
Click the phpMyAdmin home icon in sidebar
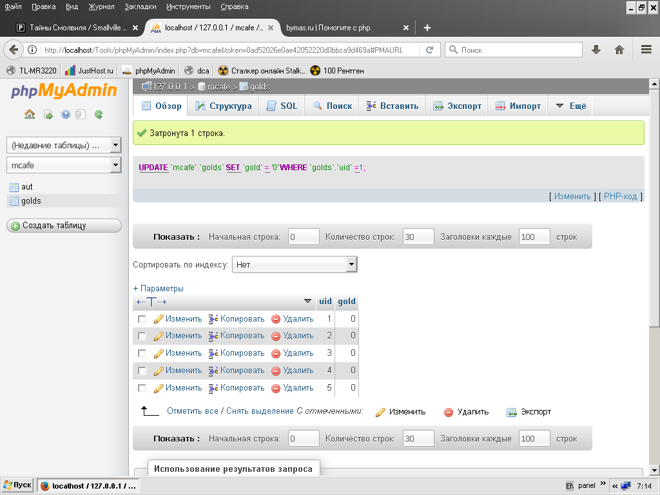30,115
